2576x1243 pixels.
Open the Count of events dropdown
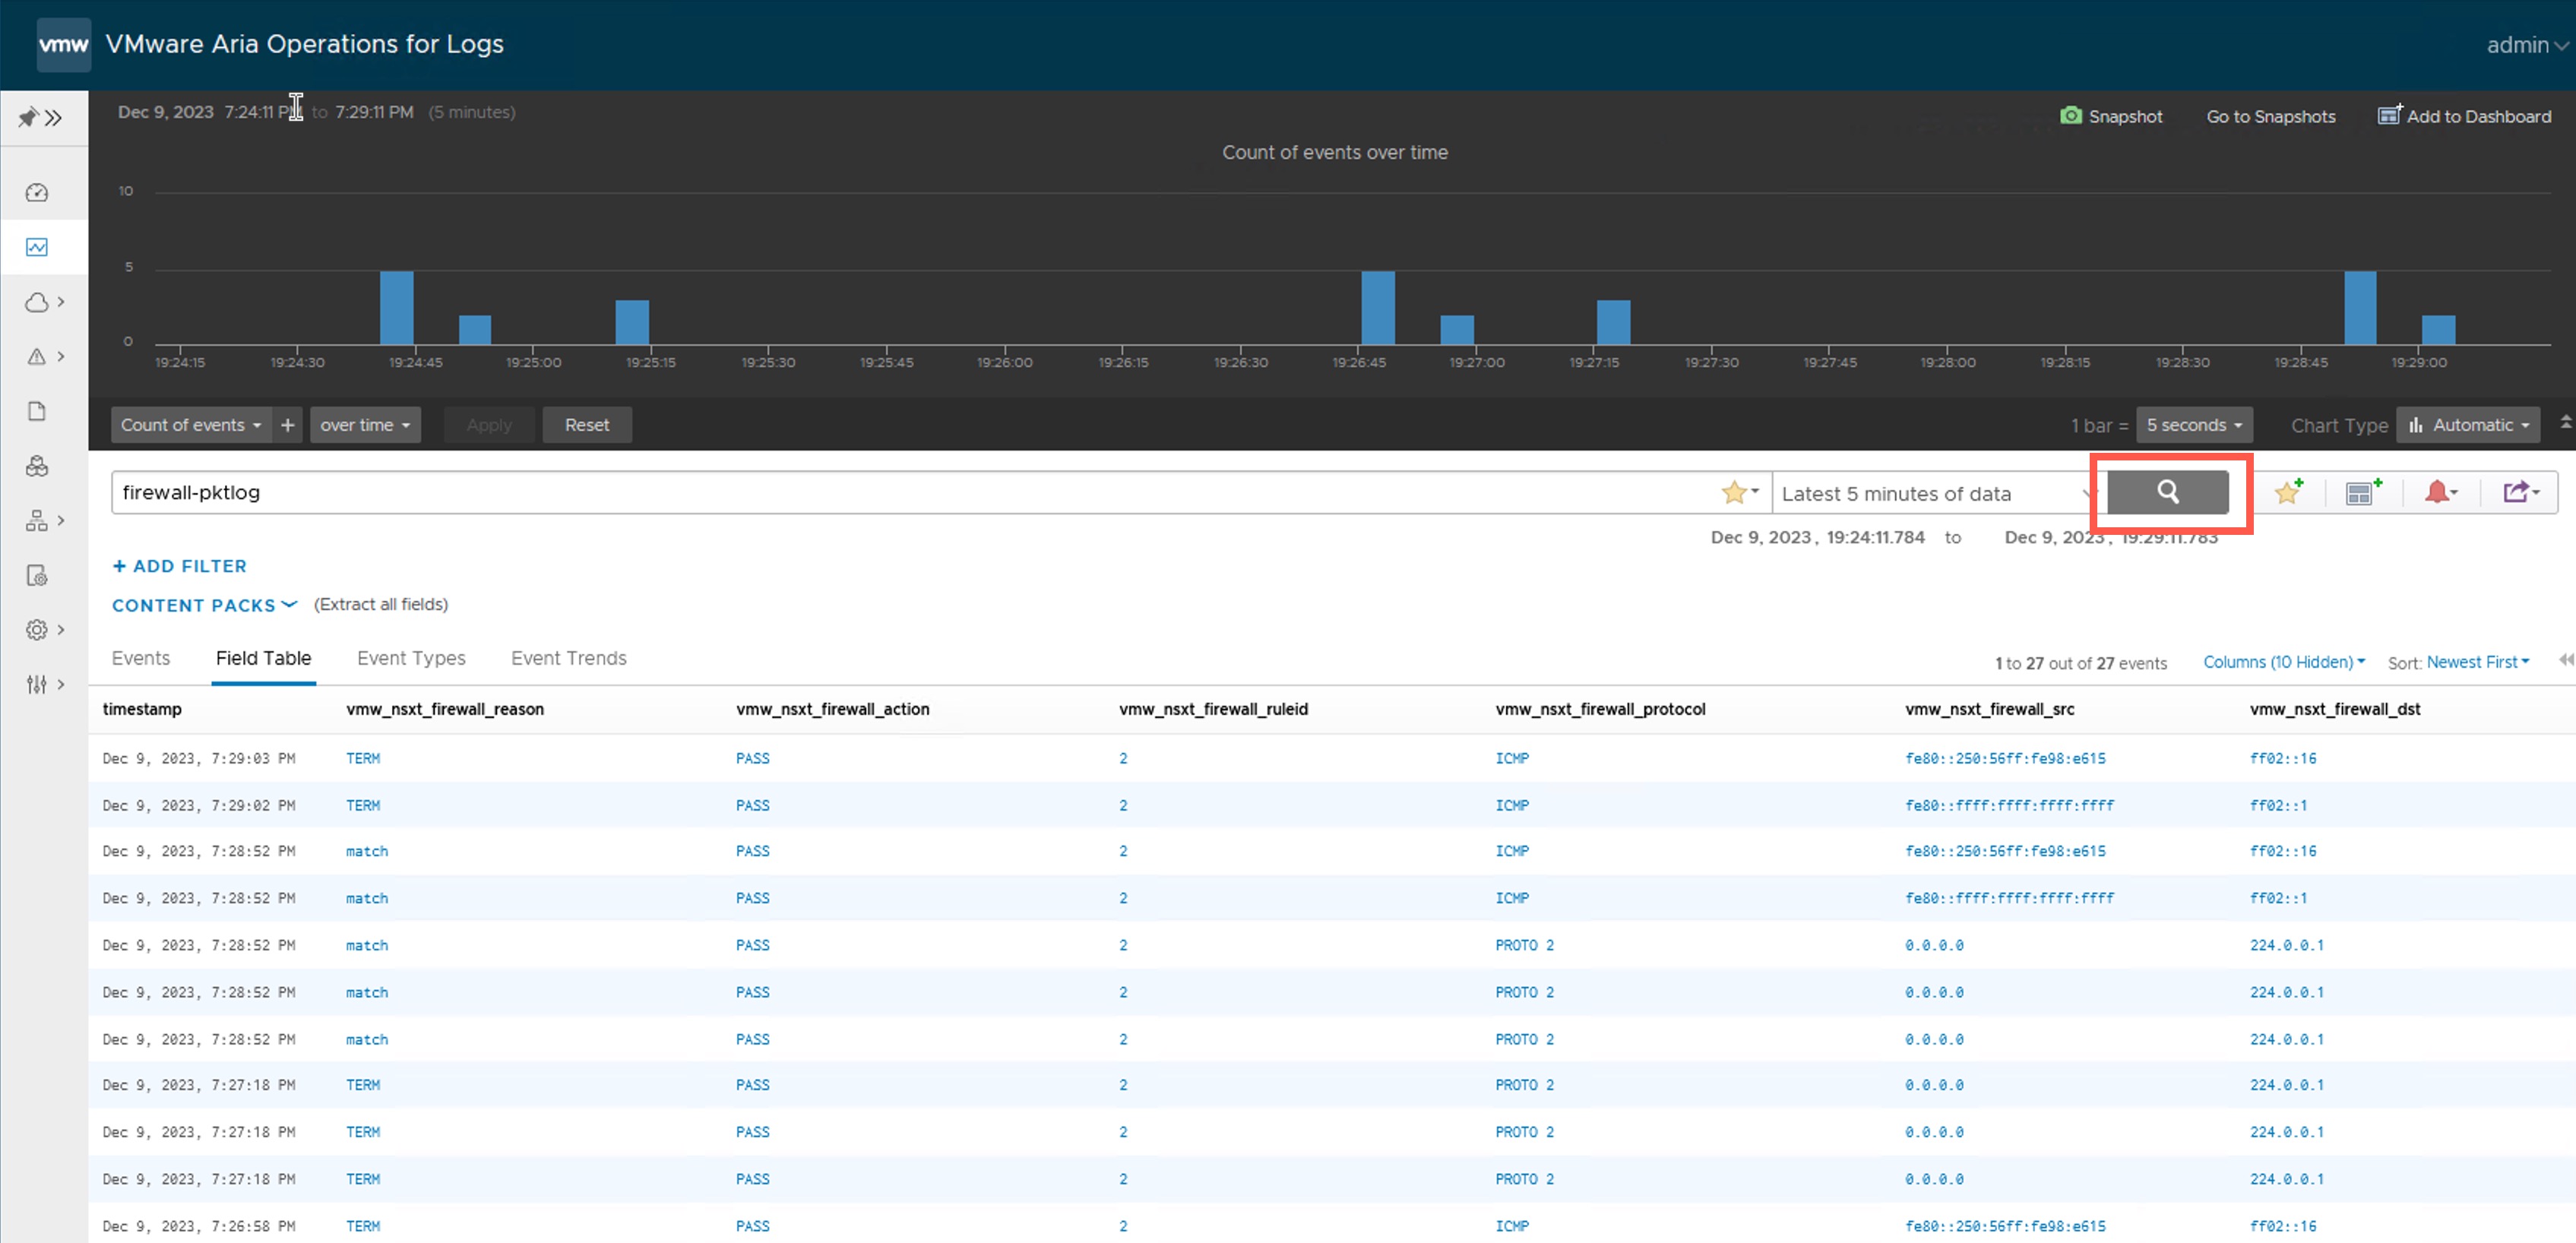pos(190,425)
